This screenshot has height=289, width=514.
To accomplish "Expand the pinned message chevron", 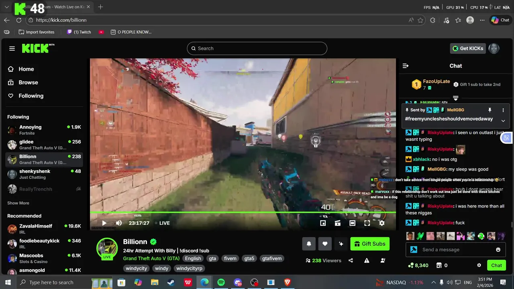I will tap(503, 121).
